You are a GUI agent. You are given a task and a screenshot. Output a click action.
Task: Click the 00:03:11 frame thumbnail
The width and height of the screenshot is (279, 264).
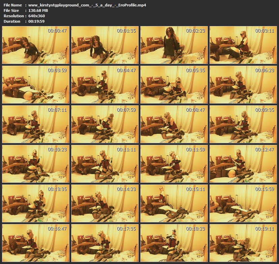click(x=243, y=45)
